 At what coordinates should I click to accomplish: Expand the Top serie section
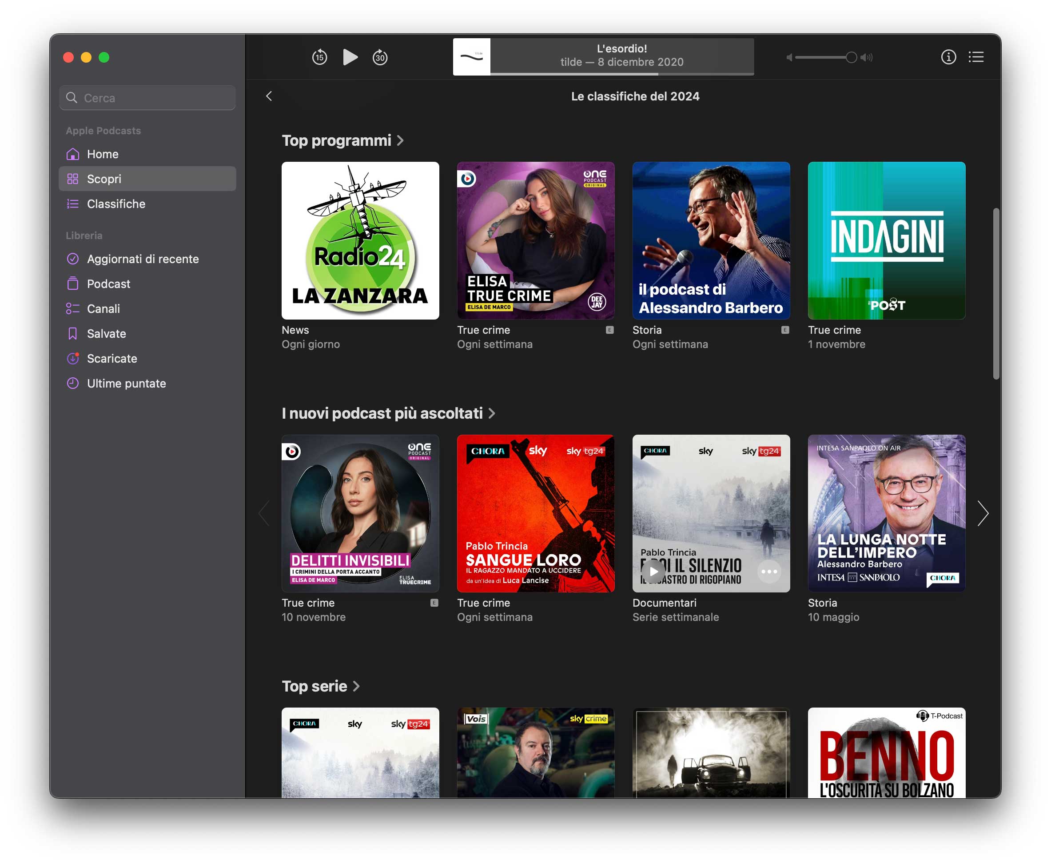click(x=320, y=686)
